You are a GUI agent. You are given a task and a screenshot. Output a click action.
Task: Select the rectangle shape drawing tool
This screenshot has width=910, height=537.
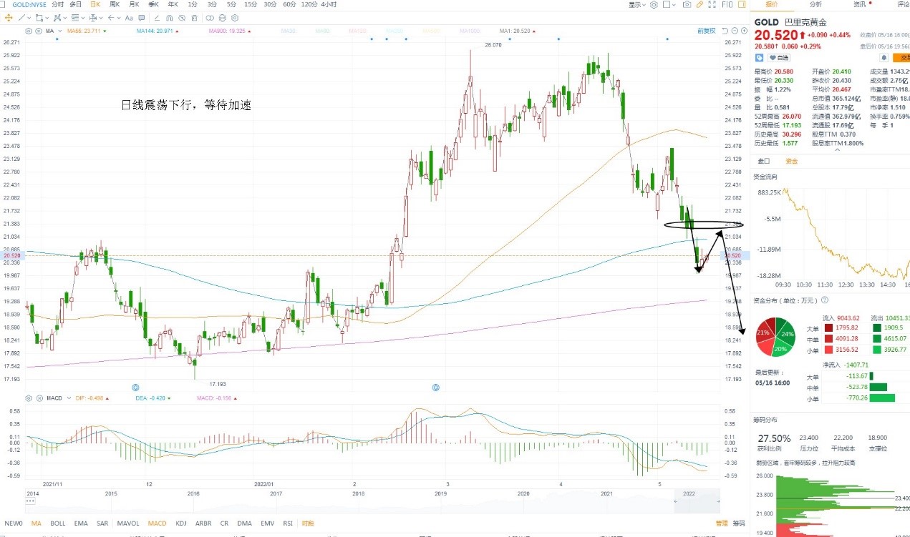(39, 18)
